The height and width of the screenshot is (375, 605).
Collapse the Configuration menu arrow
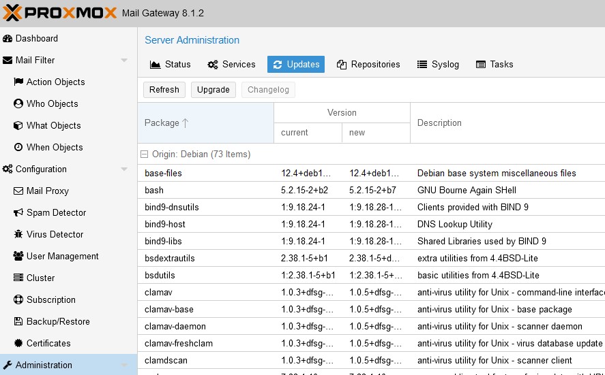(124, 169)
